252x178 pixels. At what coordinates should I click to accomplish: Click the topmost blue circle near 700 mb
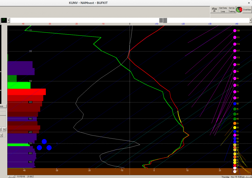[44, 141]
